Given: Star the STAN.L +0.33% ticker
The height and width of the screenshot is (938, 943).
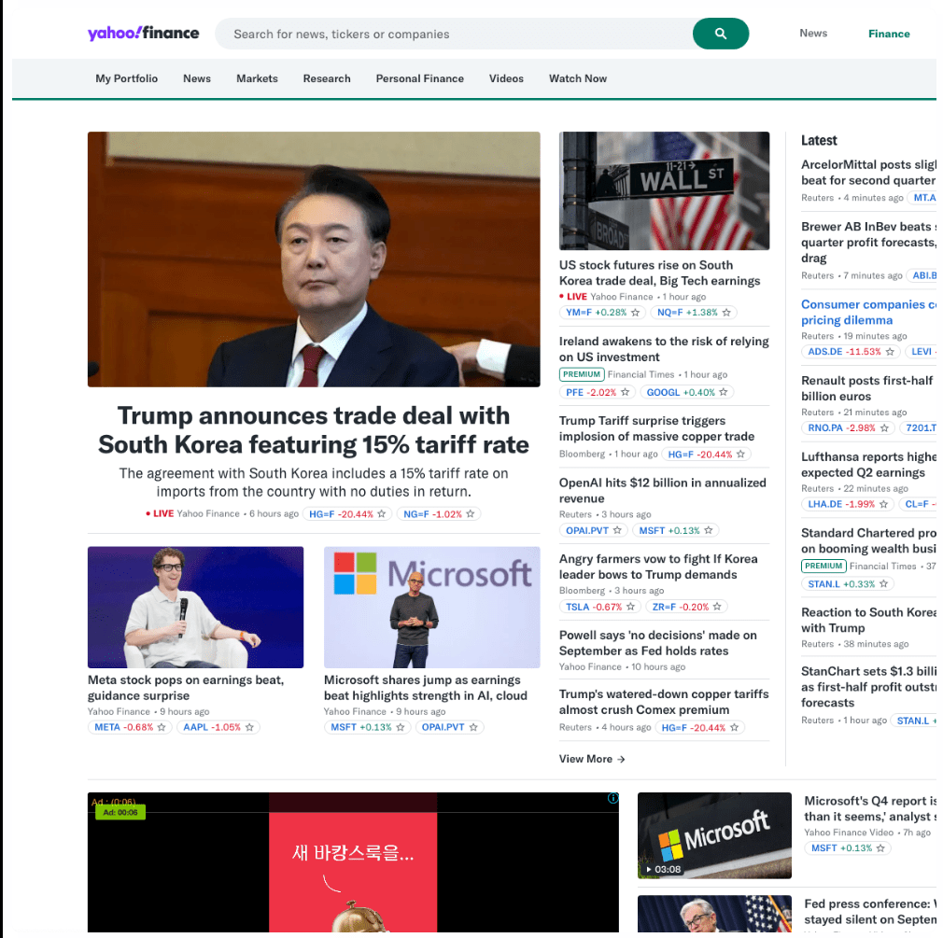Looking at the screenshot, I should pyautogui.click(x=883, y=584).
